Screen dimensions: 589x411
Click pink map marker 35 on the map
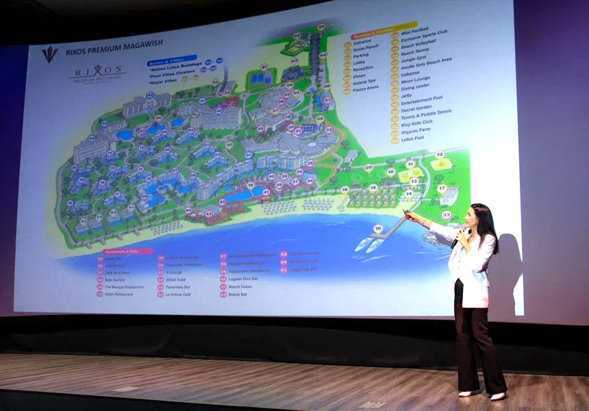click(310, 164)
